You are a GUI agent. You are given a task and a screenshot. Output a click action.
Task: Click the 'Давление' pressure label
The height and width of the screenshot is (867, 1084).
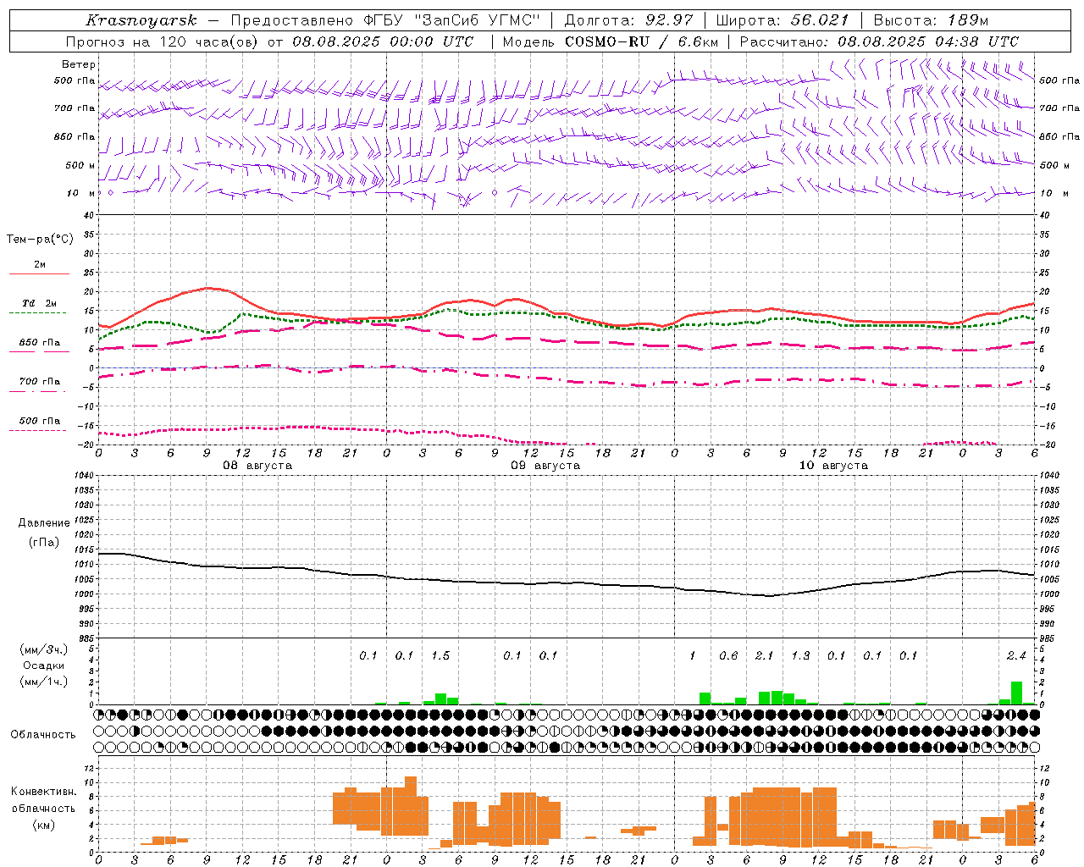click(44, 523)
